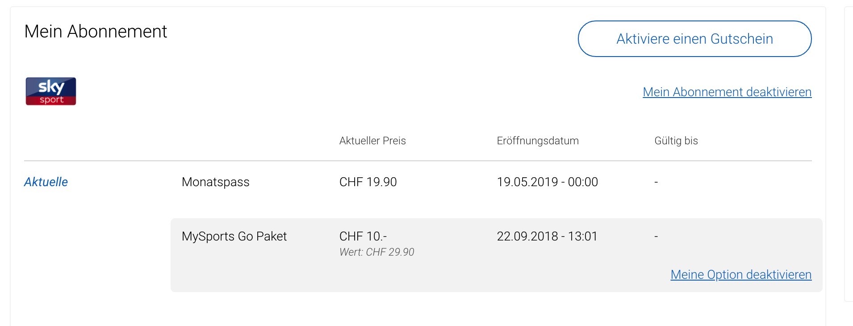Click the Gültig bis column header

point(676,141)
